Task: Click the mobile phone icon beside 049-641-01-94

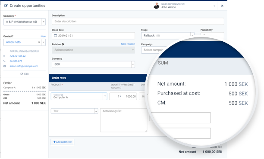Action: click(4, 56)
